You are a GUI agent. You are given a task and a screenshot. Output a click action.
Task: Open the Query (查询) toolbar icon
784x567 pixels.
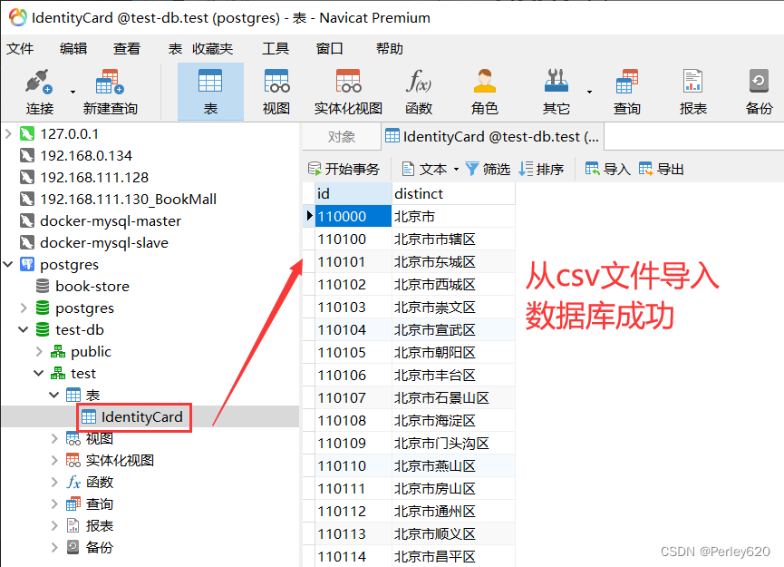(627, 93)
